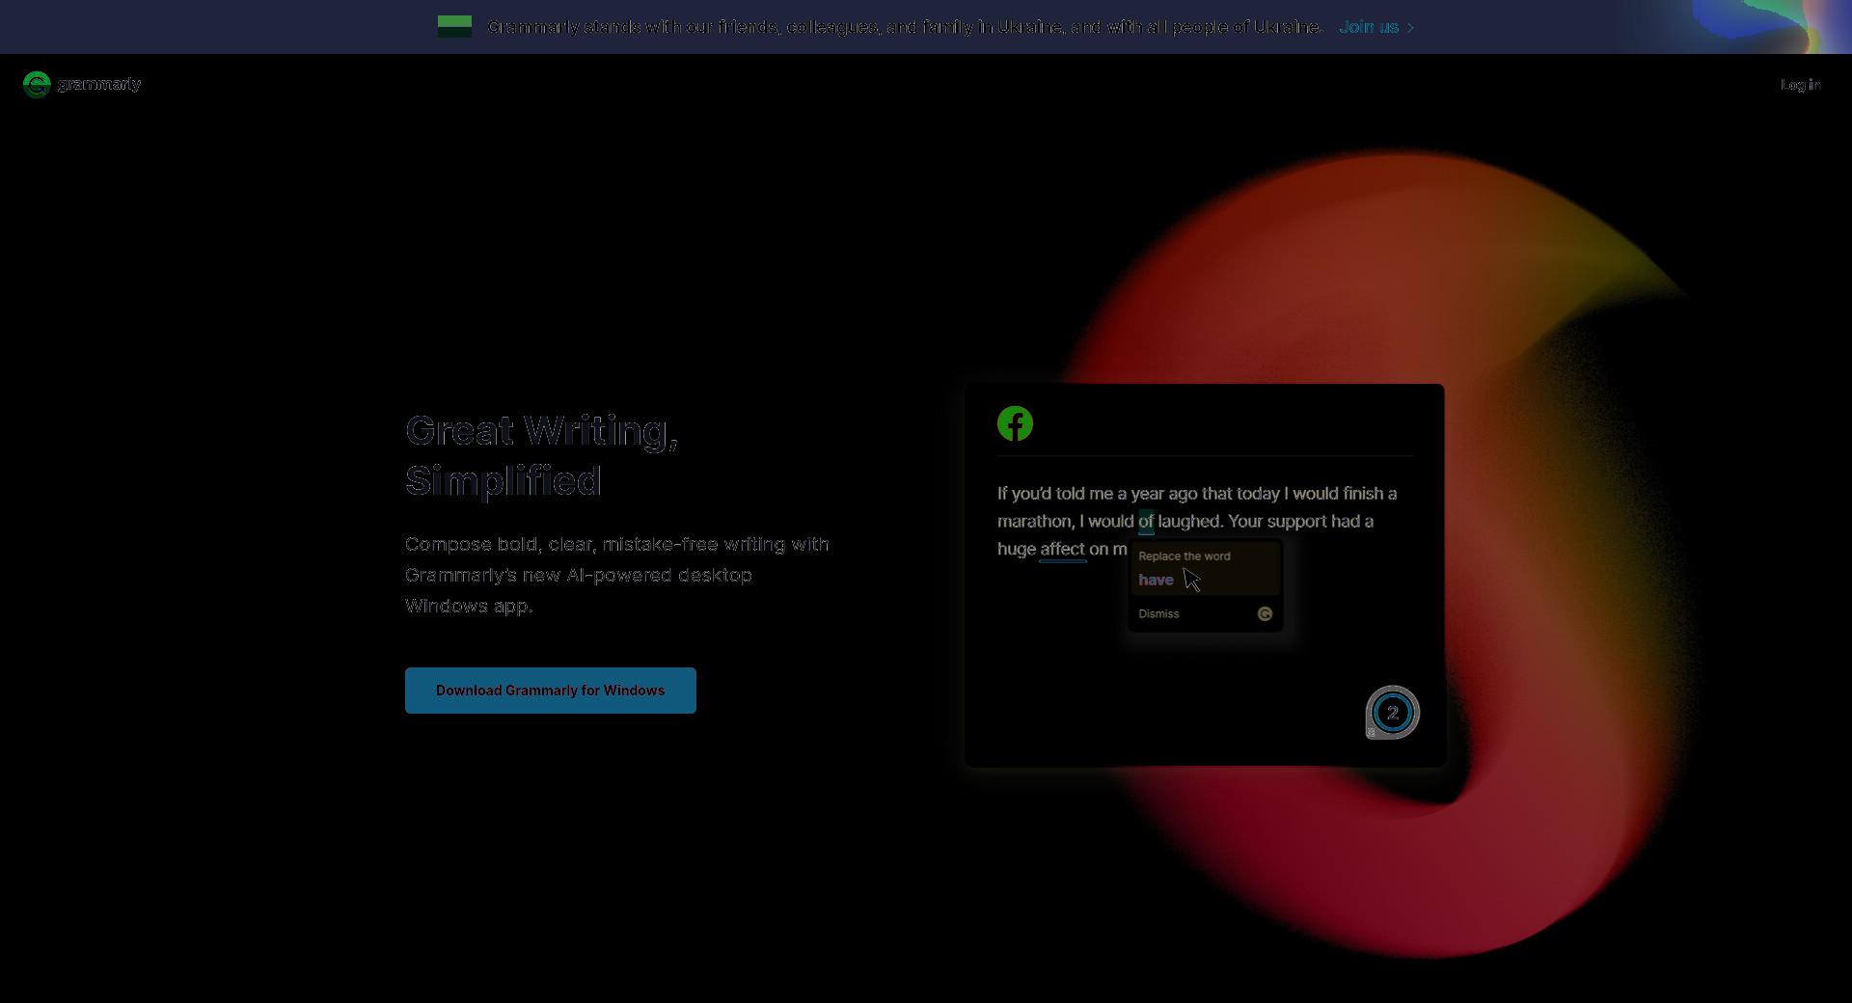Accept the "have" replacement suggestion
Screen dimensions: 1852x1003
(1156, 580)
